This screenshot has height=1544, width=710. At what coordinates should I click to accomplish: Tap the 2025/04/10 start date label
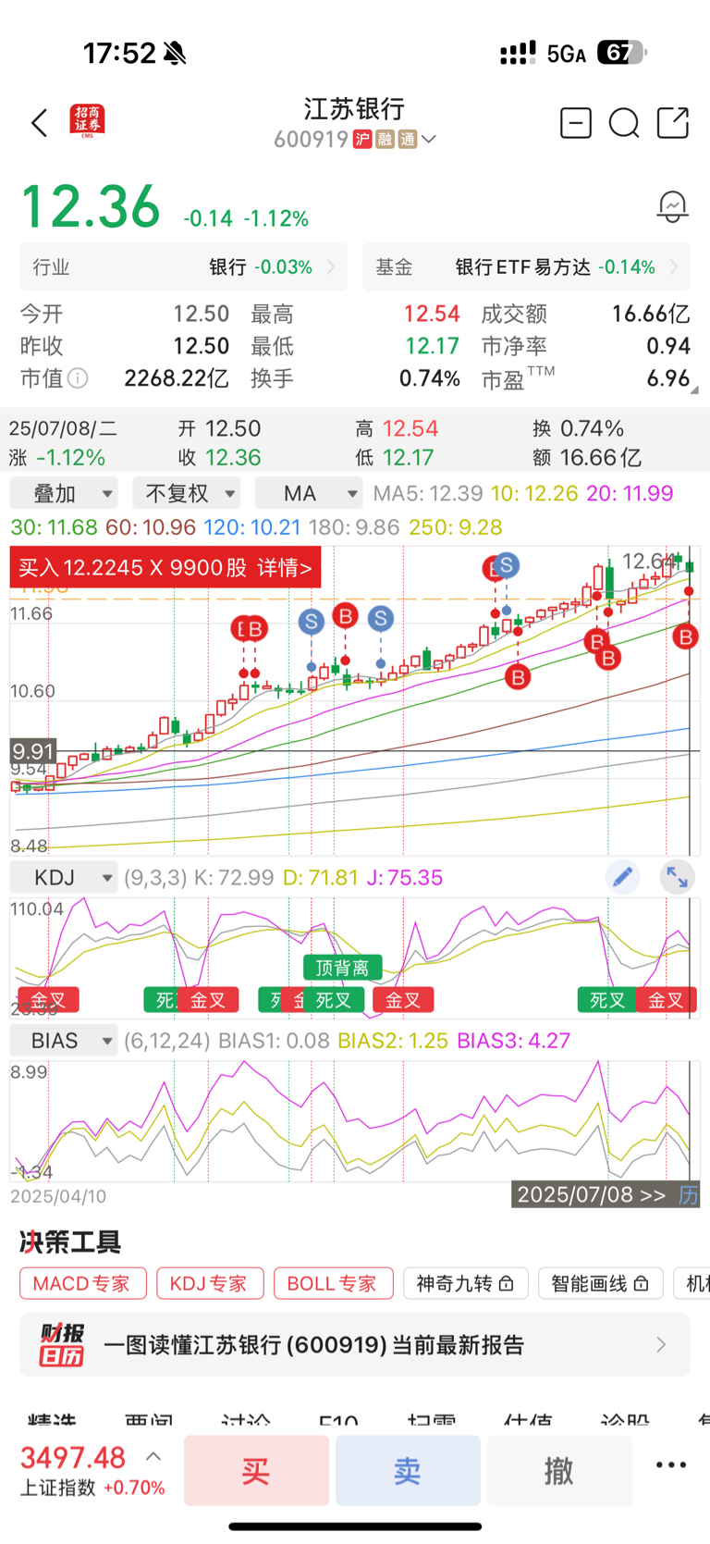click(x=58, y=1196)
